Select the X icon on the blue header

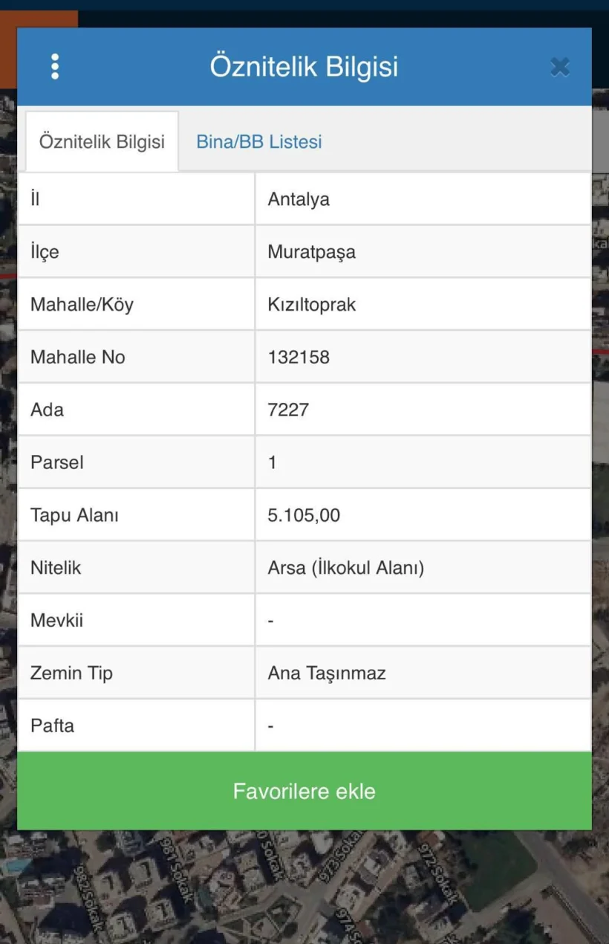(559, 66)
